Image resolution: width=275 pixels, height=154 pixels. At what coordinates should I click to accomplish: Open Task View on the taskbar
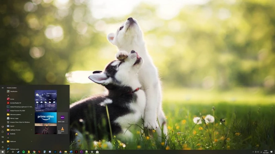pyautogui.click(x=13, y=152)
